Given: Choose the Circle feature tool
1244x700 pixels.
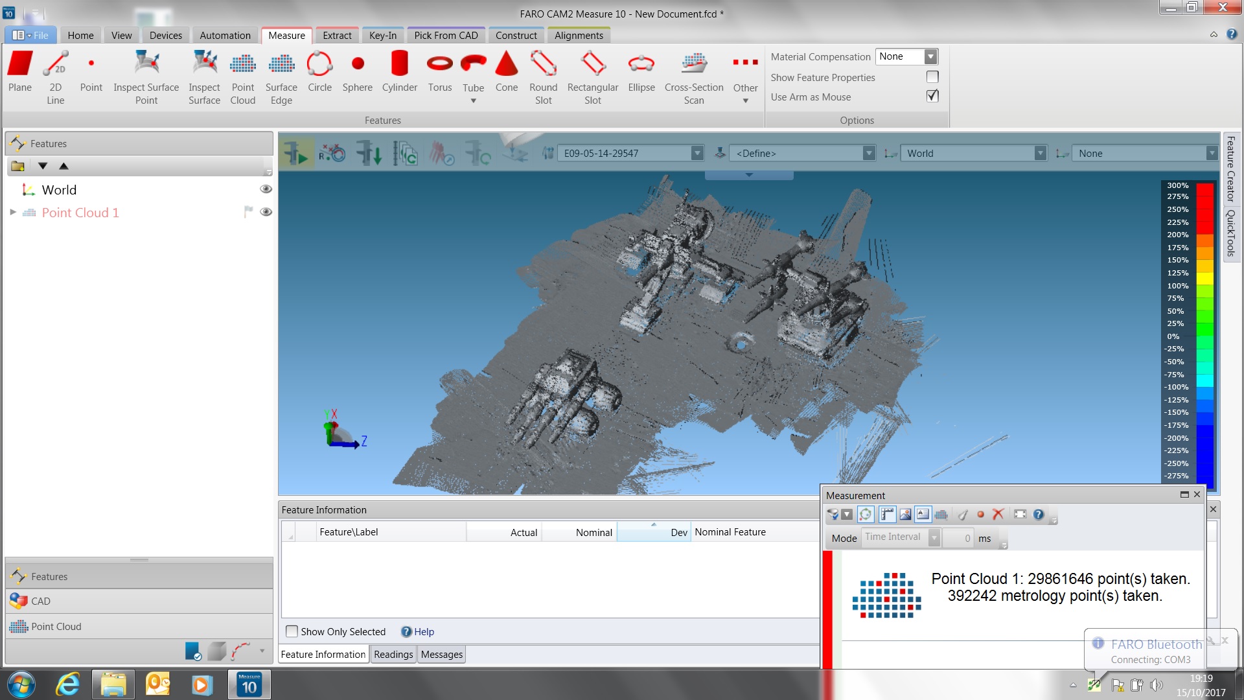Looking at the screenshot, I should pos(319,71).
